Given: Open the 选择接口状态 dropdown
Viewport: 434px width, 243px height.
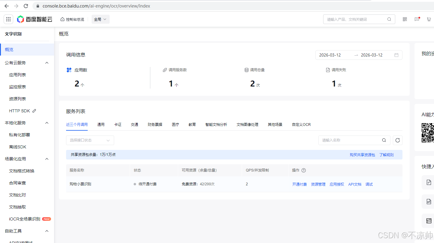Looking at the screenshot, I should pos(90,140).
